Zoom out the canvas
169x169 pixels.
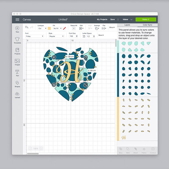click(30, 149)
